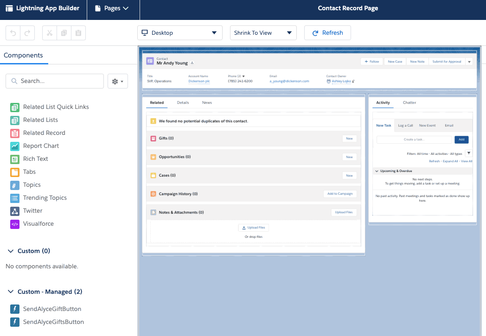The height and width of the screenshot is (336, 486).
Task: Select the New Event tab
Action: click(x=427, y=126)
